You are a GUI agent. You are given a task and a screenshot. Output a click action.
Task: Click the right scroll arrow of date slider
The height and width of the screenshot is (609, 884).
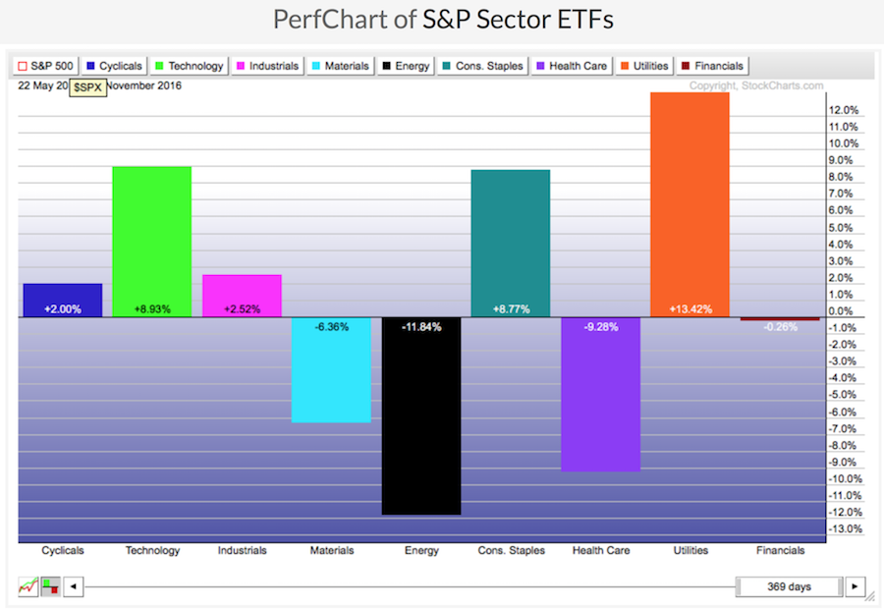pos(856,586)
